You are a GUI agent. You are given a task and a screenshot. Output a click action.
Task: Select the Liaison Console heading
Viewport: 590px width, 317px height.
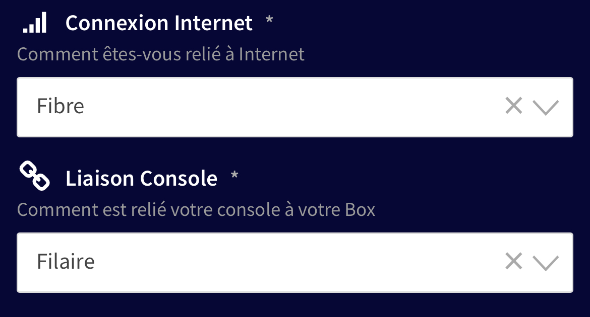pos(142,178)
